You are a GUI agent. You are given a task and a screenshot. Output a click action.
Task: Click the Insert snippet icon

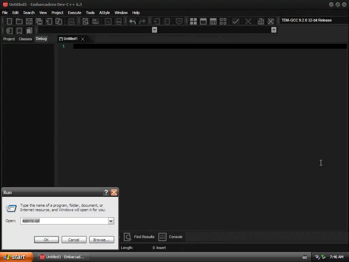coord(9,31)
